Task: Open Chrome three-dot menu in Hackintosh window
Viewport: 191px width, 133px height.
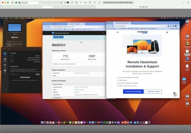Action: coord(178,26)
